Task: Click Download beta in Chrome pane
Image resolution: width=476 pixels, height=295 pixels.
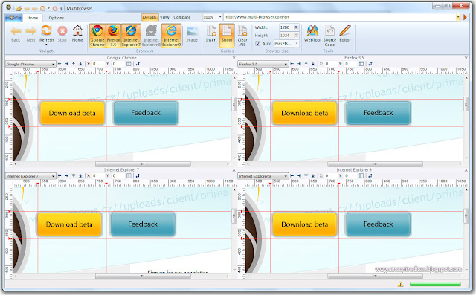Action: tap(72, 113)
